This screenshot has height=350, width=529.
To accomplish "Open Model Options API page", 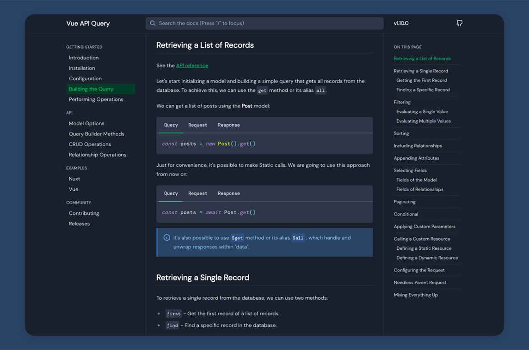I will (87, 123).
